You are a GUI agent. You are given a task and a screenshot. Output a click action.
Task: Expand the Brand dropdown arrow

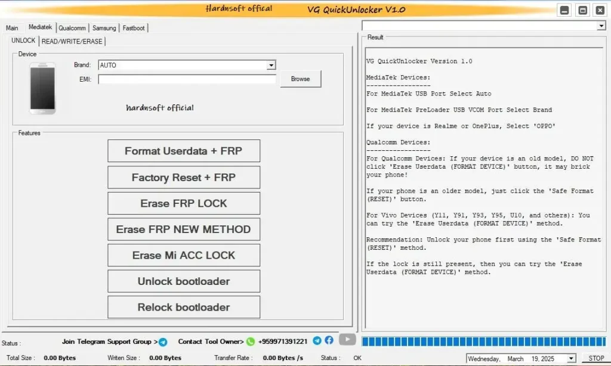coord(271,65)
